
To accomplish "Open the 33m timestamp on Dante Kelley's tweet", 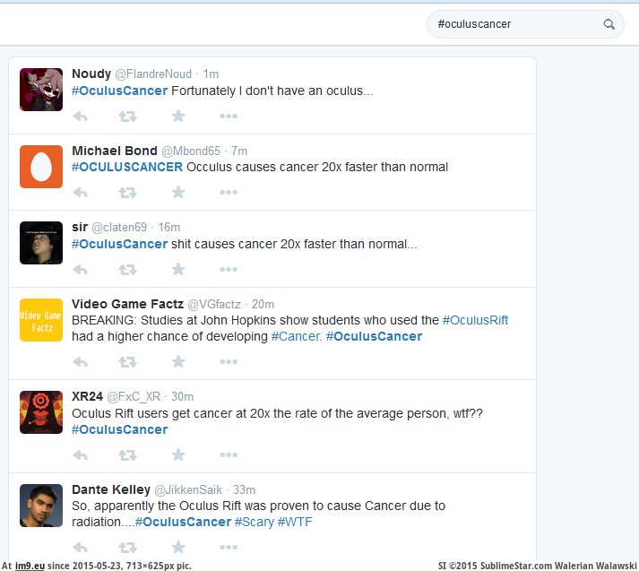I will 244,490.
